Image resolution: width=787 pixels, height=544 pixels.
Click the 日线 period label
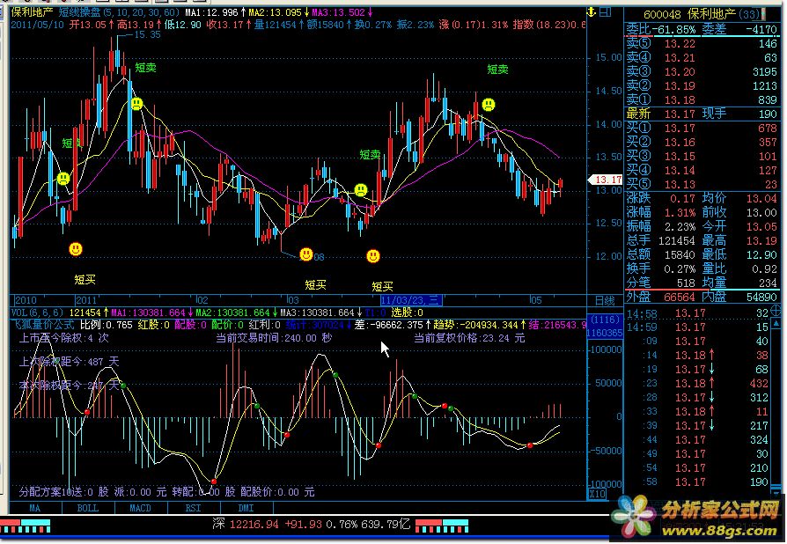point(605,300)
